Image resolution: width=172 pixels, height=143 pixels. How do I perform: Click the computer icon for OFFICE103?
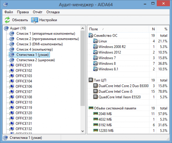point(12,76)
